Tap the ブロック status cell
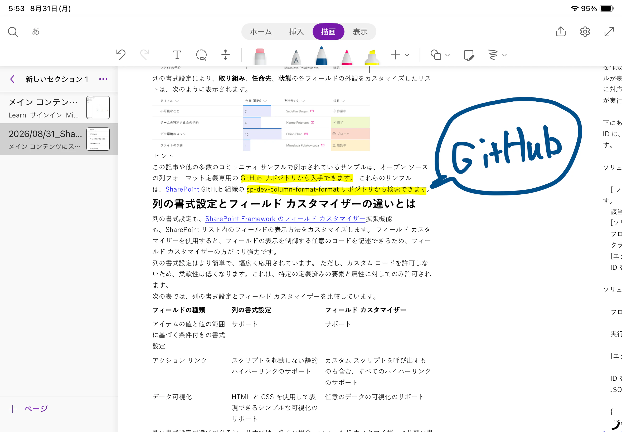Viewport: 622px width, 432px height. click(350, 134)
